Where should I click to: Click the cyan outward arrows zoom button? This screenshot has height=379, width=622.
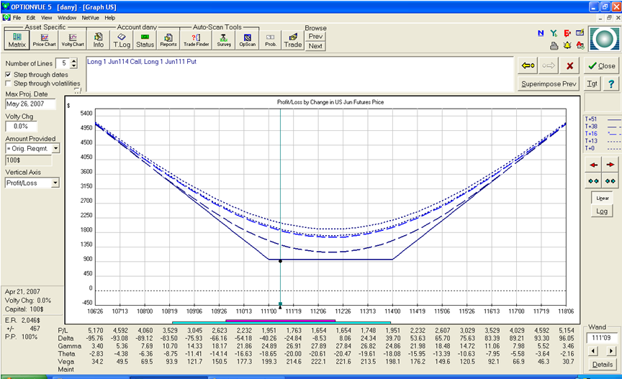click(x=610, y=181)
